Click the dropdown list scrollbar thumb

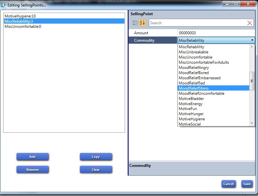(x=252, y=81)
